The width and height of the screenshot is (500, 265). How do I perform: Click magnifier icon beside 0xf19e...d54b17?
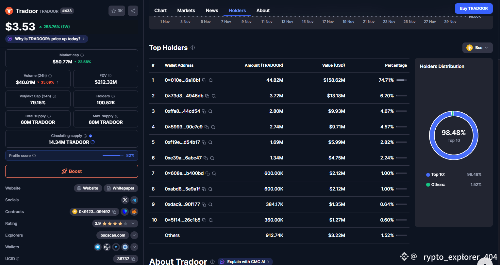[210, 142]
